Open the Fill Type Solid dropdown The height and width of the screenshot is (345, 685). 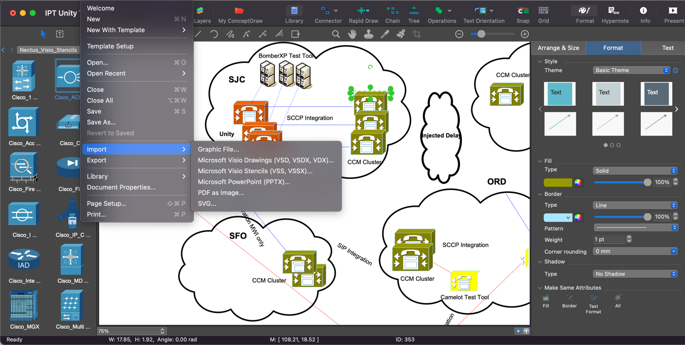pyautogui.click(x=635, y=171)
